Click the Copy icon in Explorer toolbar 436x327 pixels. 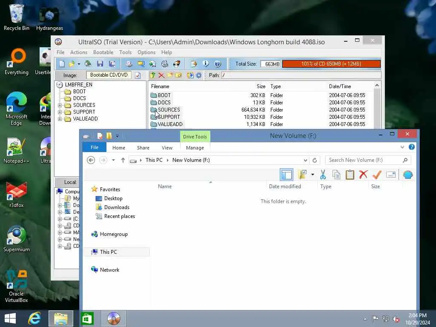tap(336, 175)
